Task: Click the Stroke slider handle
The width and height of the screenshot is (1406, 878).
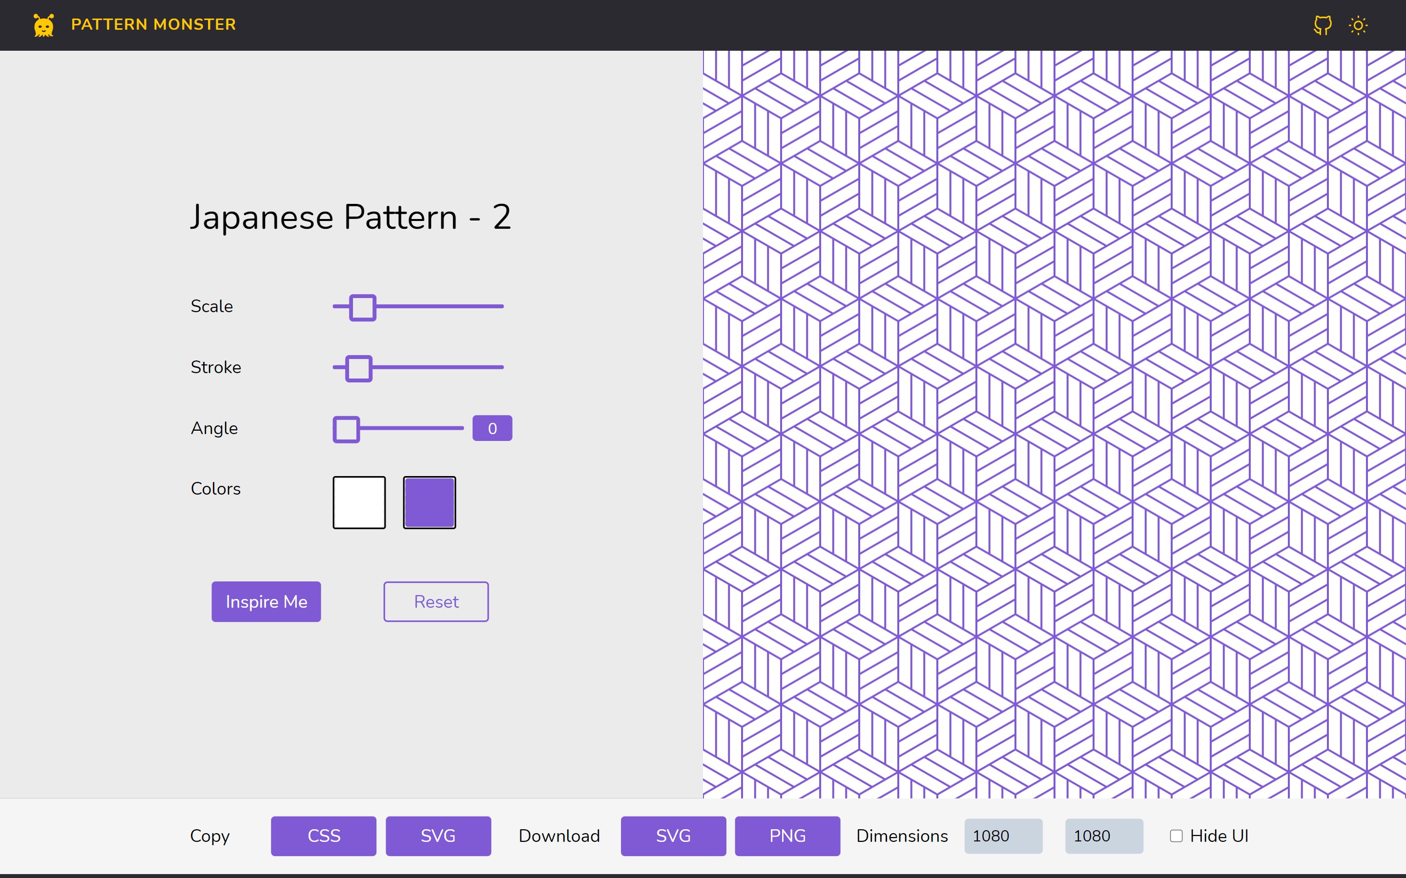Action: click(x=358, y=368)
